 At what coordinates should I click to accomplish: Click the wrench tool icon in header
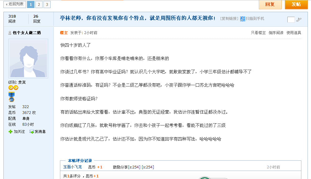299,20
